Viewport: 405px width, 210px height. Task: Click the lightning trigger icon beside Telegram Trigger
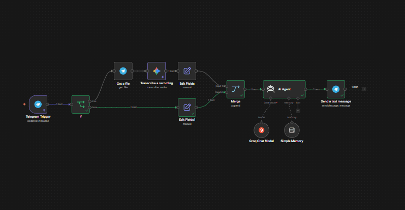pyautogui.click(x=24, y=104)
